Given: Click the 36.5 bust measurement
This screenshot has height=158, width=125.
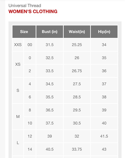Looking at the screenshot, I should [x=50, y=110].
